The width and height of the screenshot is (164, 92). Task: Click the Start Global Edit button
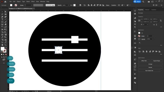pos(149,71)
